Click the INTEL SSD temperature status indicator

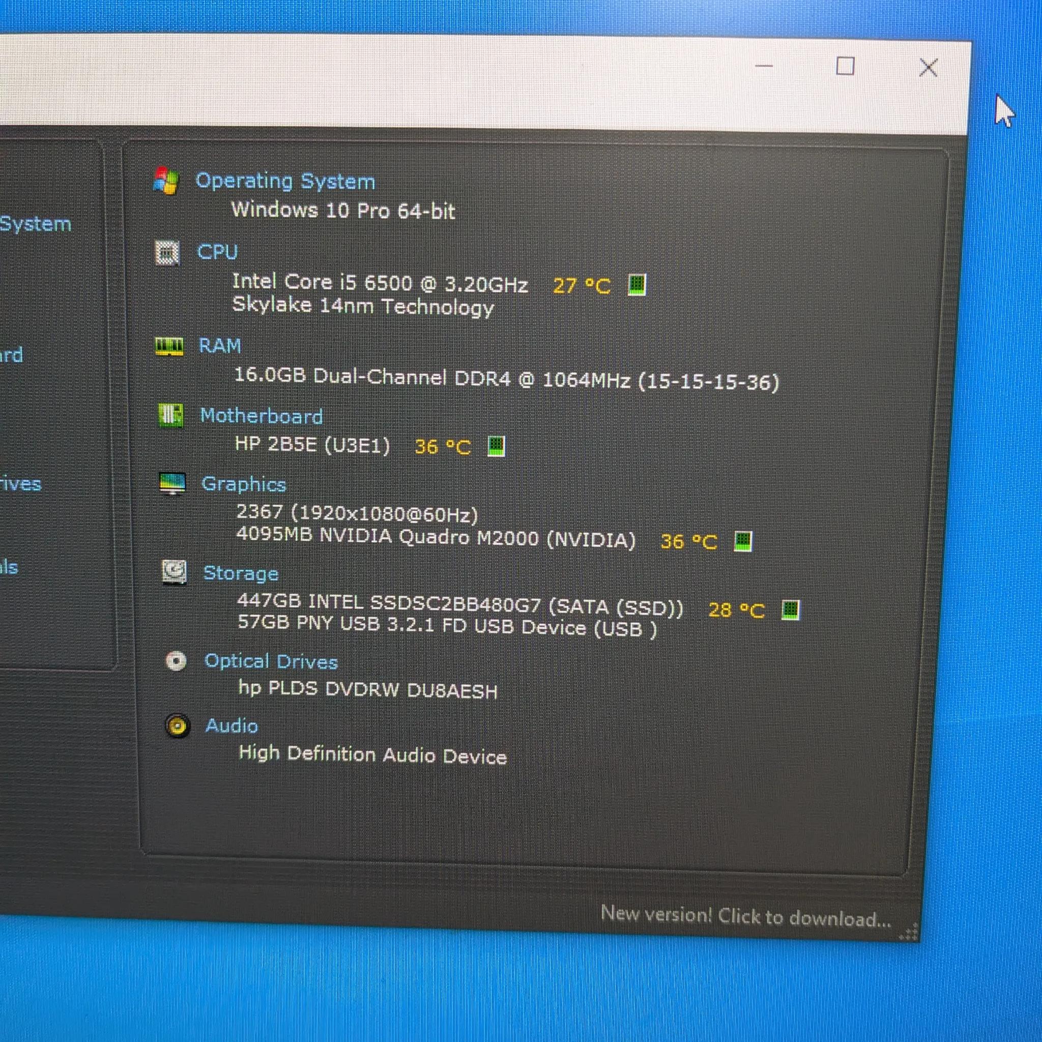pyautogui.click(x=791, y=610)
